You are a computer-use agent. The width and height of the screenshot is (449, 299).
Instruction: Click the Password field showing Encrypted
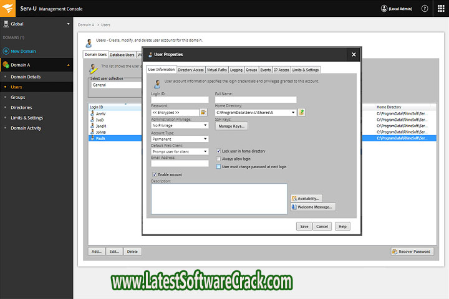(175, 113)
